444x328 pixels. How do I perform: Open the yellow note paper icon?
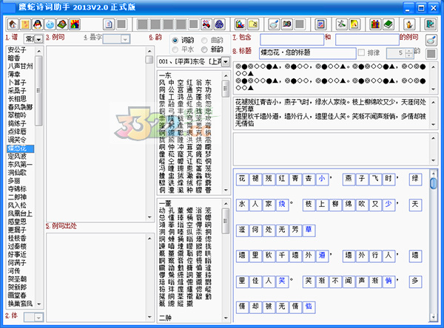coord(25,24)
